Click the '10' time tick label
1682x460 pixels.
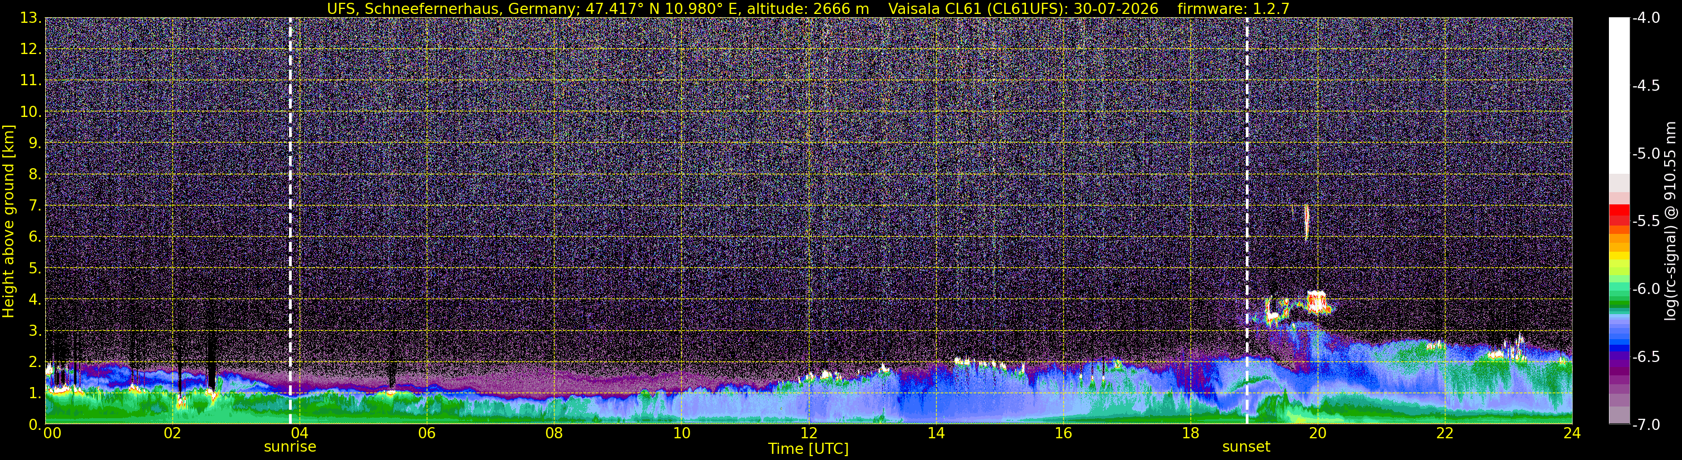(x=681, y=433)
